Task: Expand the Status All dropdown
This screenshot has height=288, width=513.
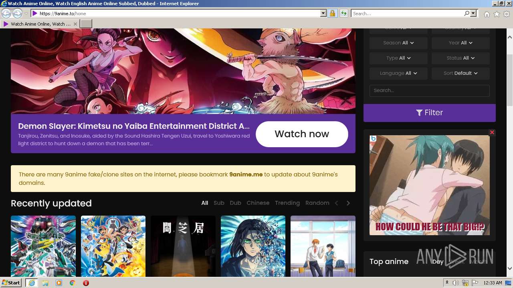Action: [x=460, y=58]
